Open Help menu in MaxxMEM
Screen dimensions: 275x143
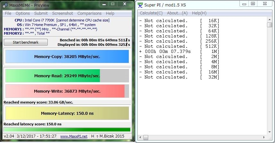click(110, 13)
